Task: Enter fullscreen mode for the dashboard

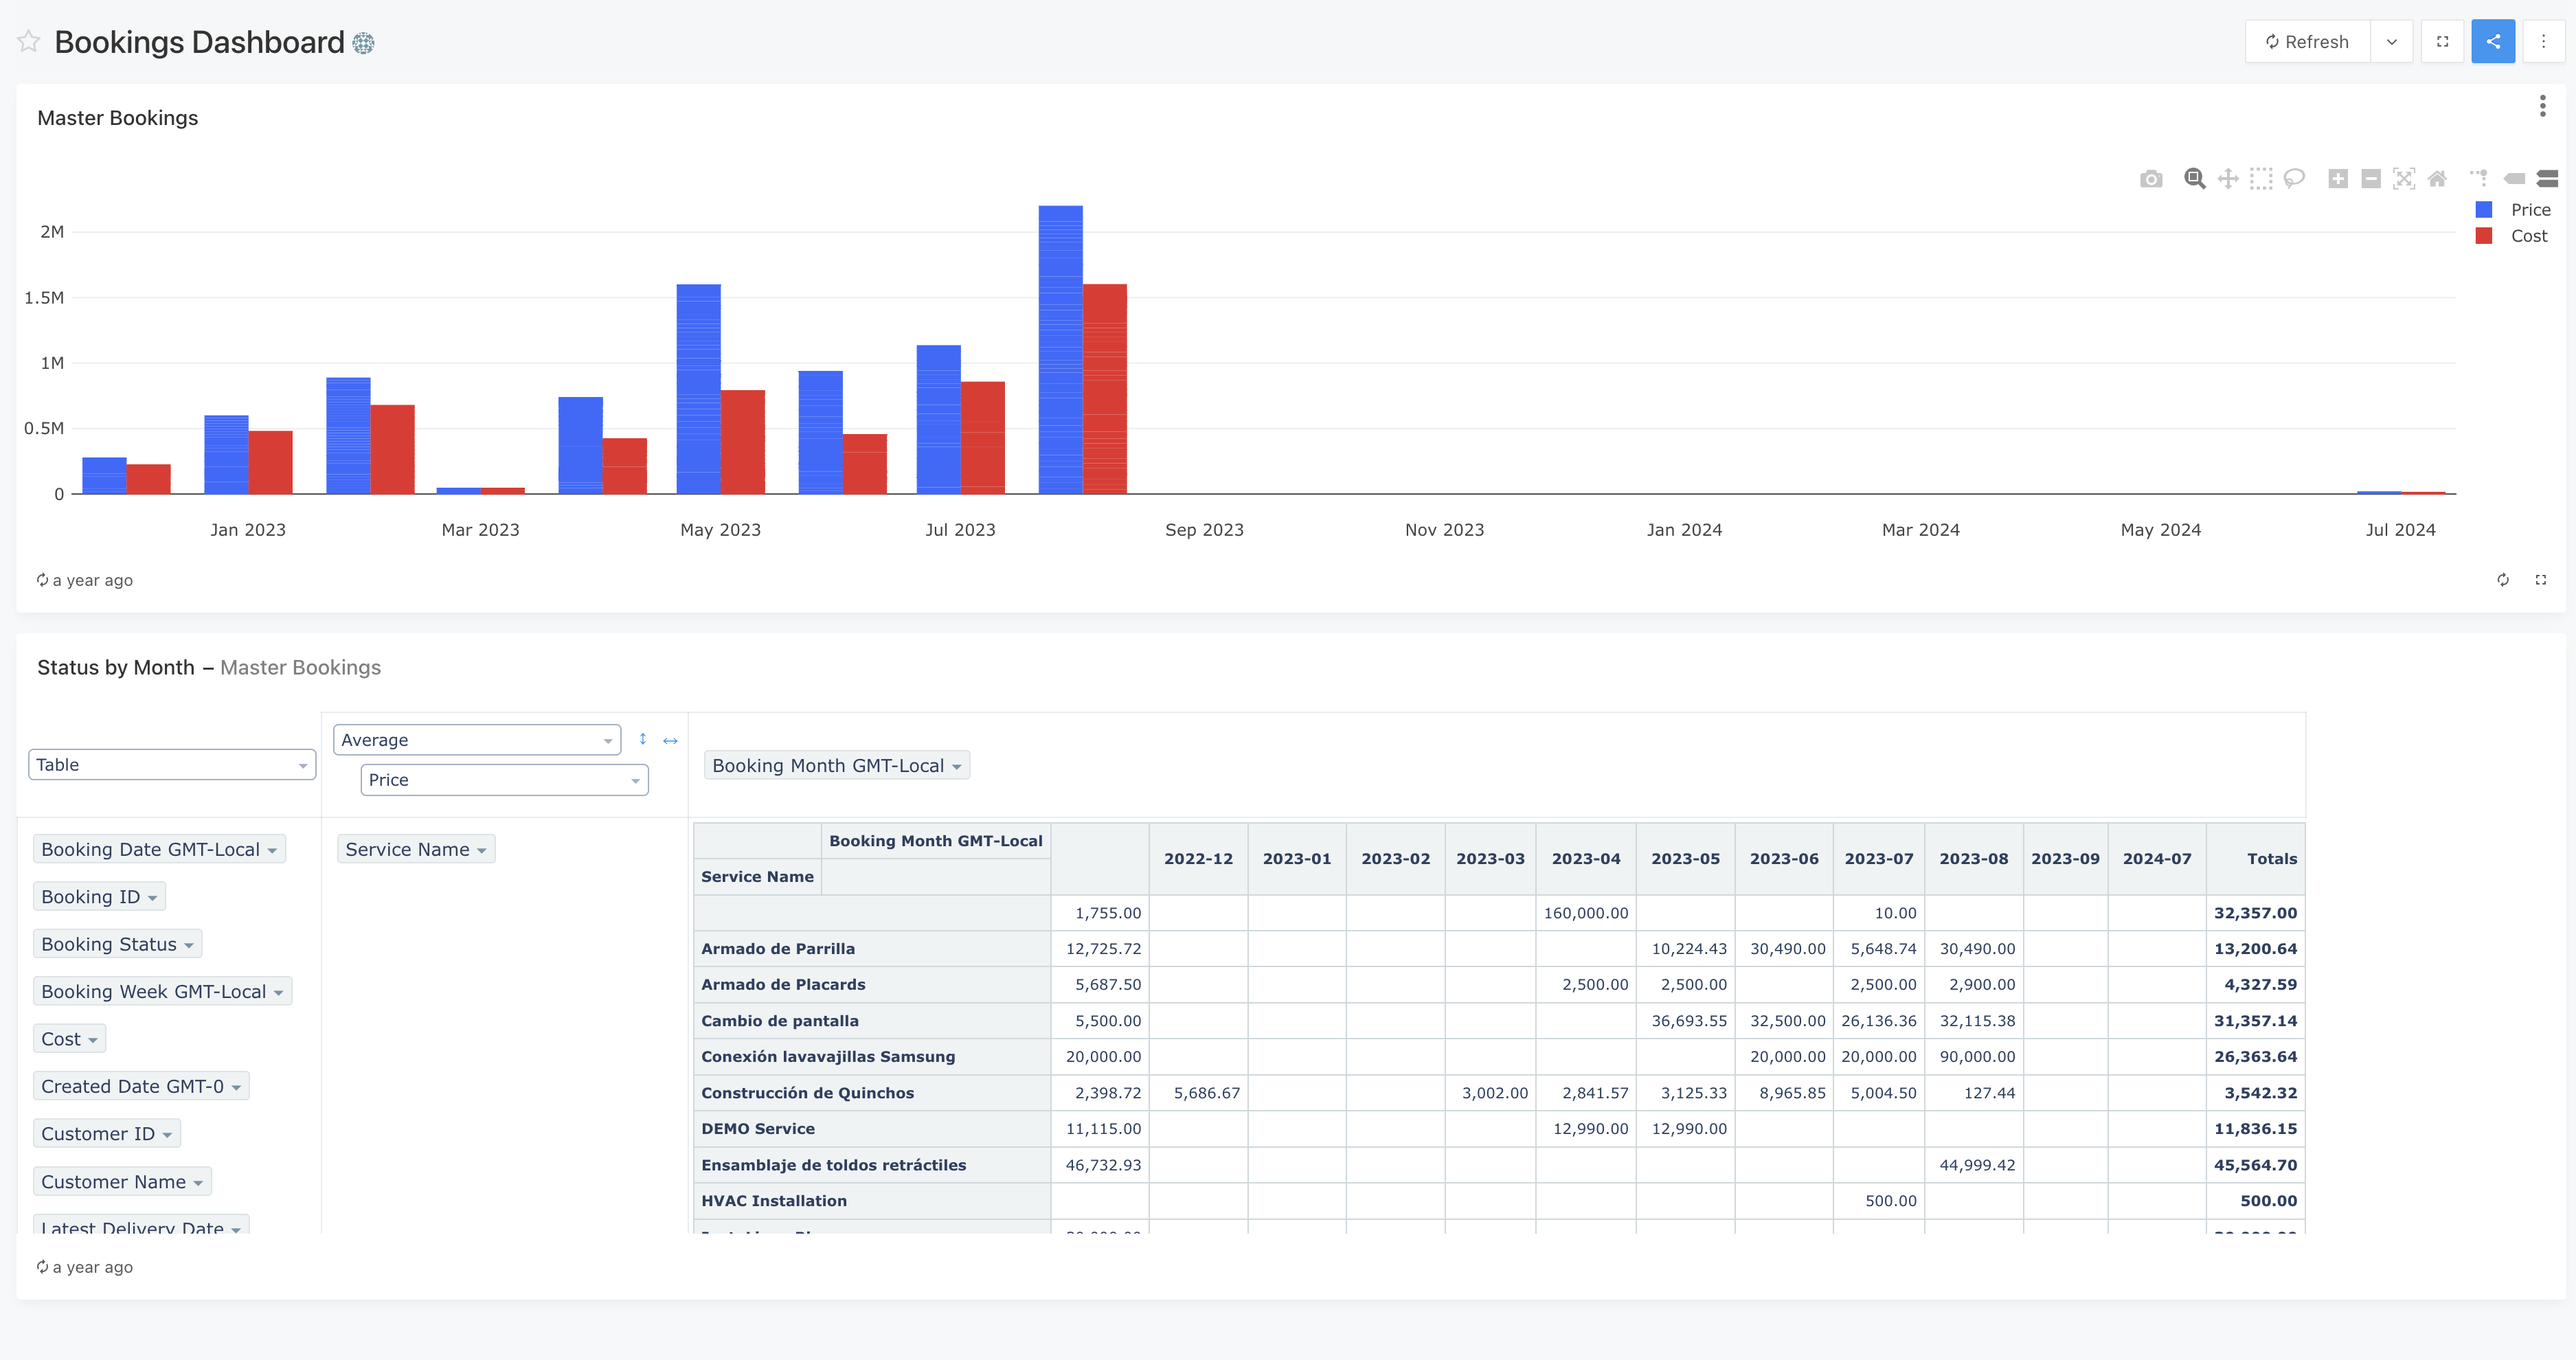Action: click(2442, 41)
